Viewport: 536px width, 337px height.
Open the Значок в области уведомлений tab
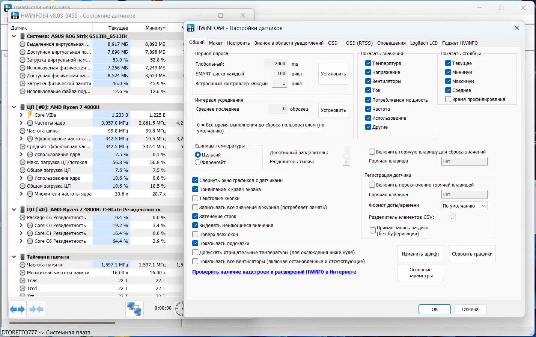pos(289,43)
